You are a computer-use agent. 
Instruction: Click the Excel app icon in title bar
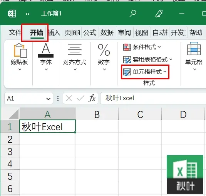(x=12, y=14)
